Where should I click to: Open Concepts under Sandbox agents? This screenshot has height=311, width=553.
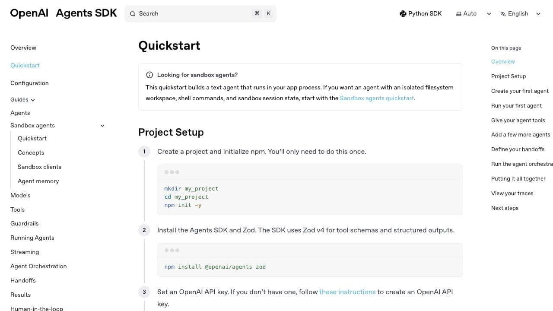tap(31, 153)
